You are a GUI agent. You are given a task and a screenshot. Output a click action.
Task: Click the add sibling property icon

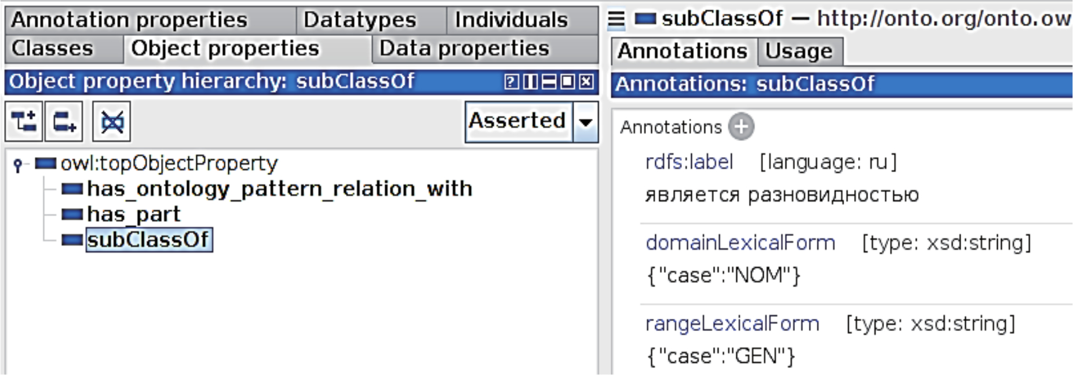tap(64, 122)
